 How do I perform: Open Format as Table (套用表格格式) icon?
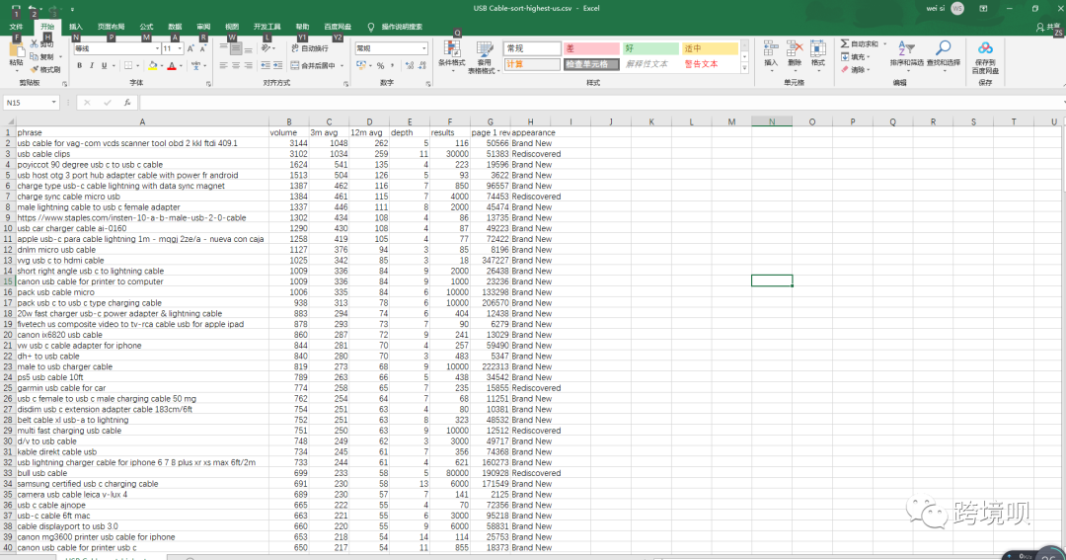coord(484,49)
